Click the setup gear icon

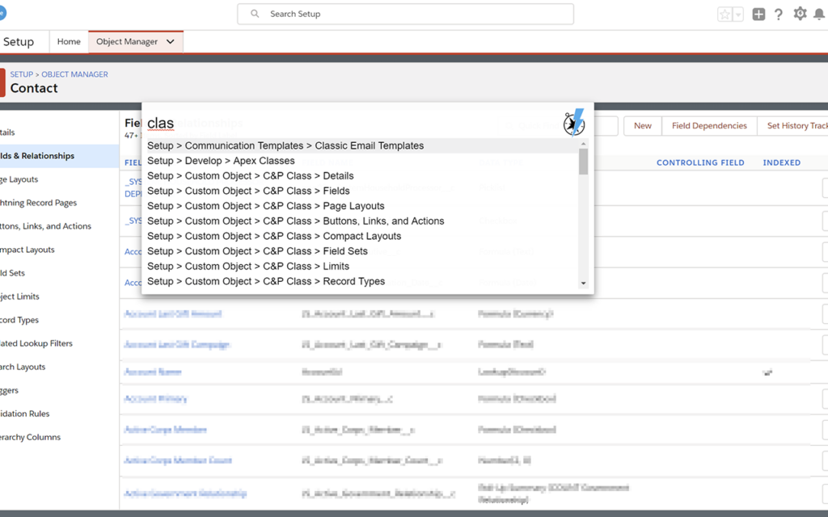tap(800, 14)
